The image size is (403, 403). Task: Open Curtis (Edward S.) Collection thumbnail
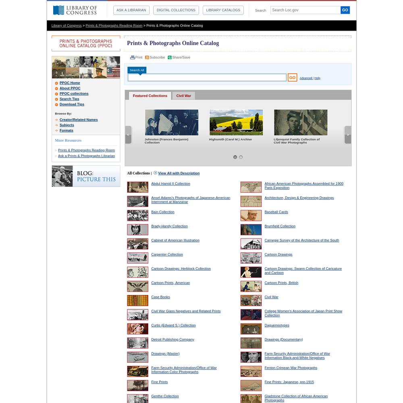[x=138, y=329]
